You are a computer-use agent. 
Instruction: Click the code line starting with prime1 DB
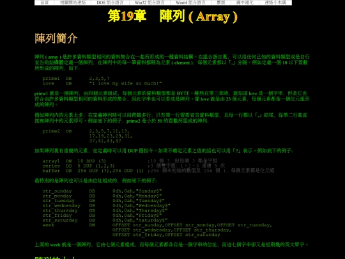point(76,79)
